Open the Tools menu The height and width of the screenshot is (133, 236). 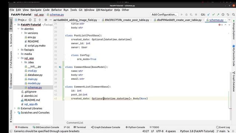[73, 10]
